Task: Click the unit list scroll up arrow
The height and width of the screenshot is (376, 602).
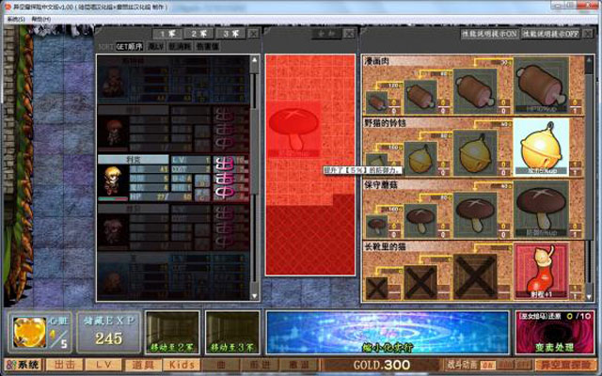Action: click(x=254, y=59)
